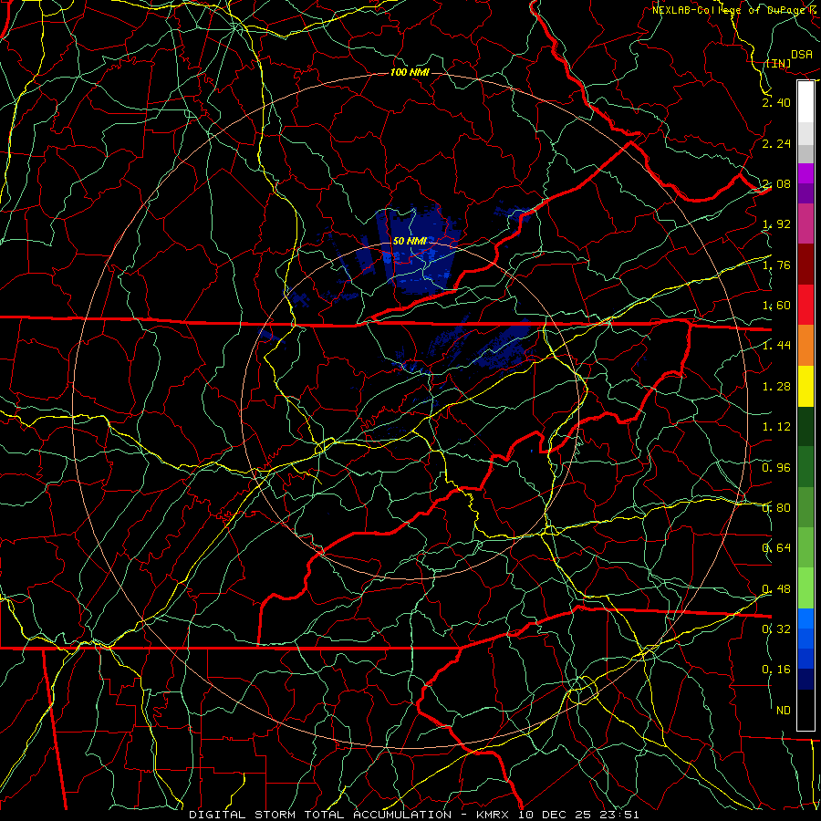The image size is (821, 821).
Task: Click the 2.40 legend value
Action: click(776, 102)
